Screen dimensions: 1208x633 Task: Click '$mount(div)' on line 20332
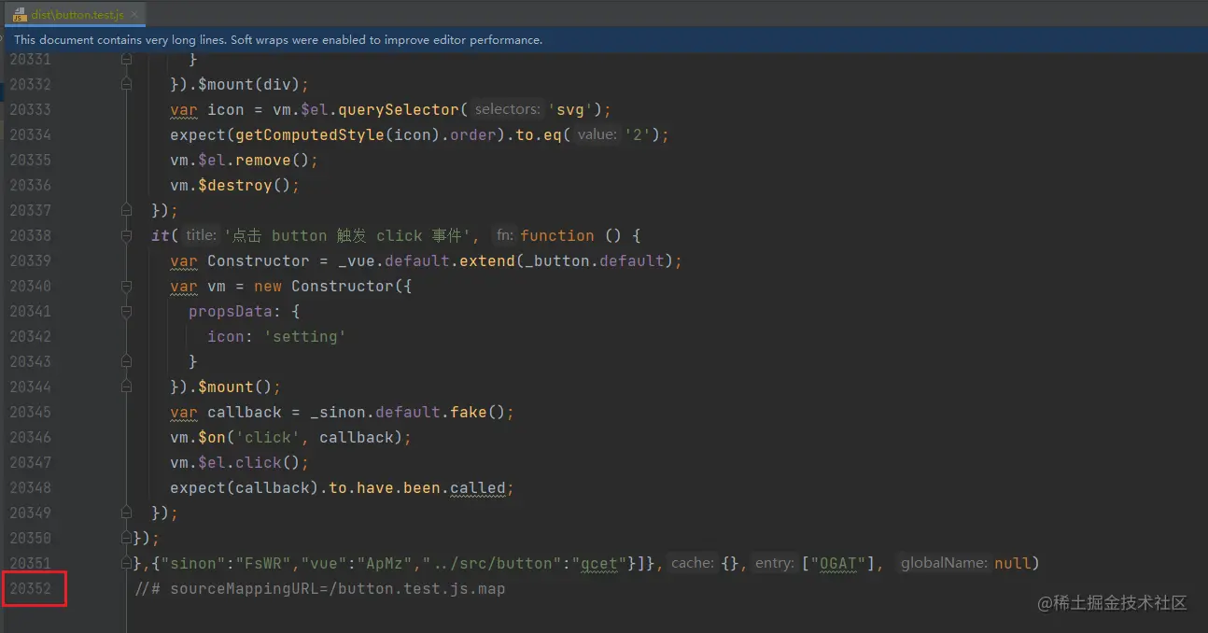tap(248, 84)
